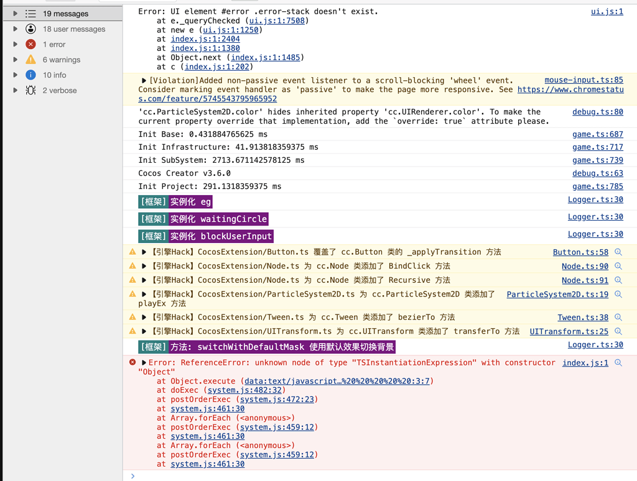Click magnifier icon beside Button.ts:58
Viewport: 637px width, 481px height.
tap(618, 252)
